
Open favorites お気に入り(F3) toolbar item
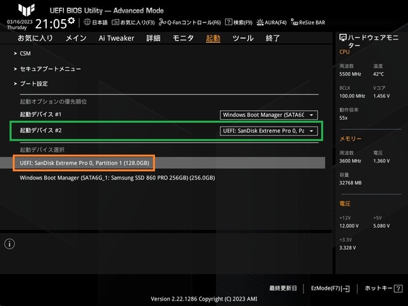coord(133,22)
